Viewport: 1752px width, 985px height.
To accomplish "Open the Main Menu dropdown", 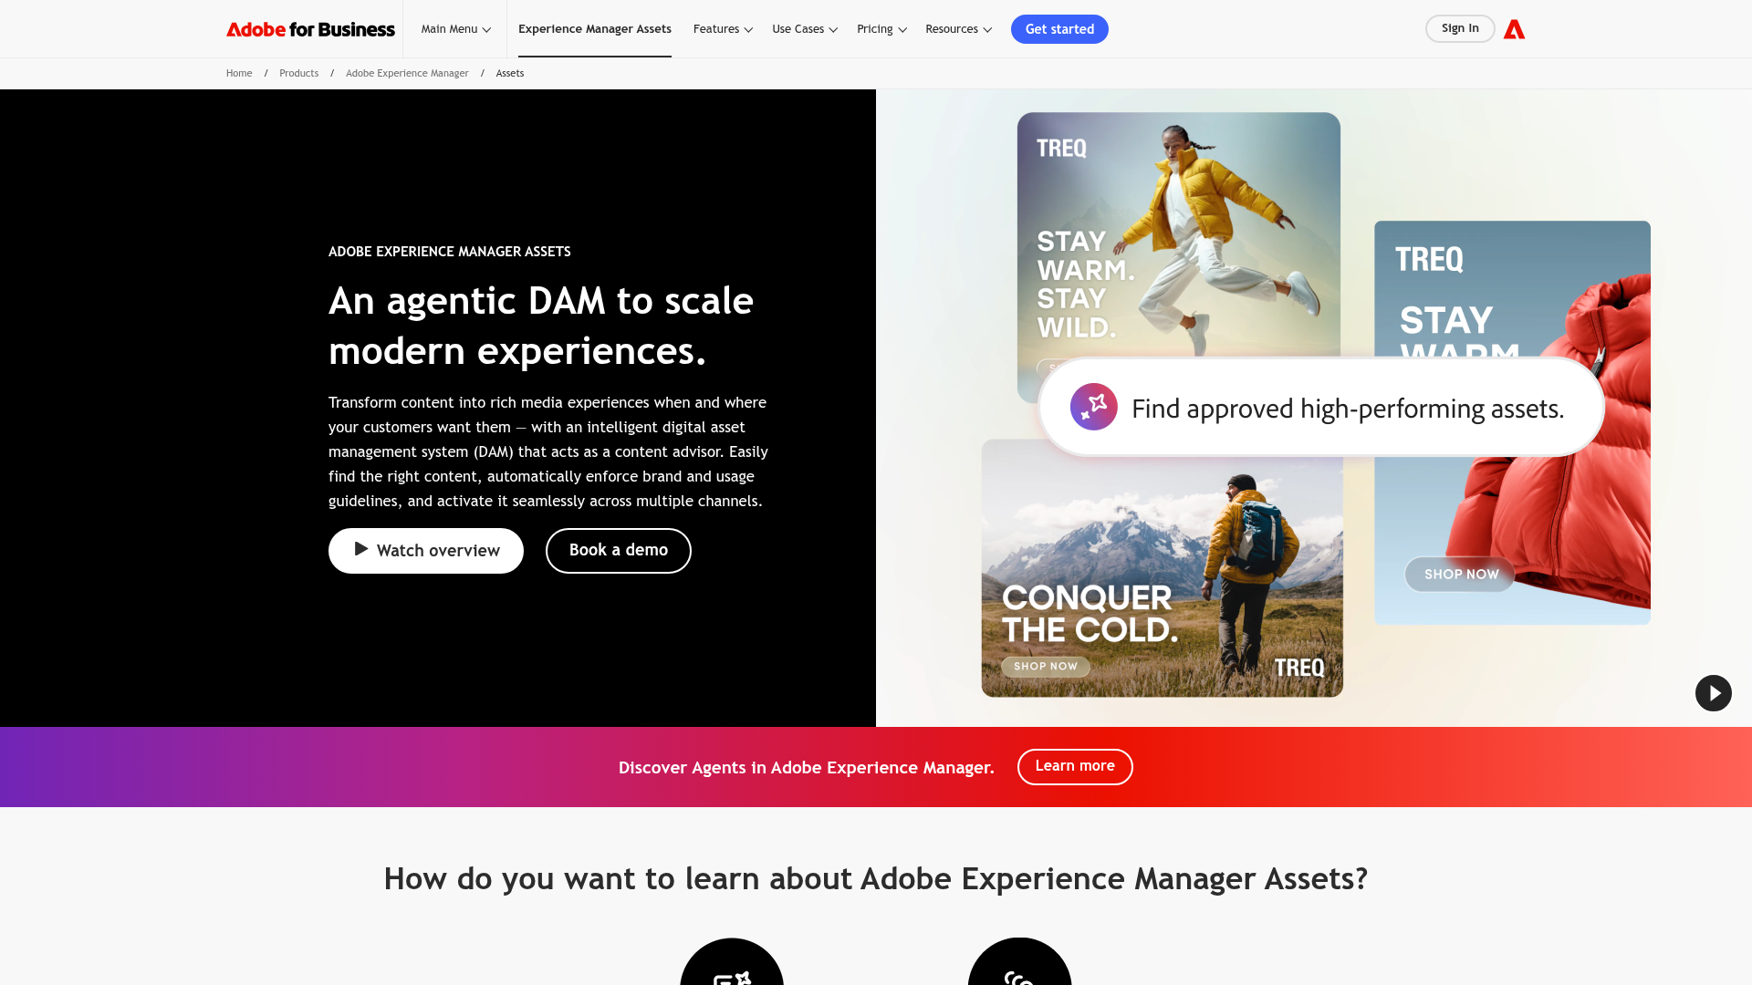I will click(455, 29).
